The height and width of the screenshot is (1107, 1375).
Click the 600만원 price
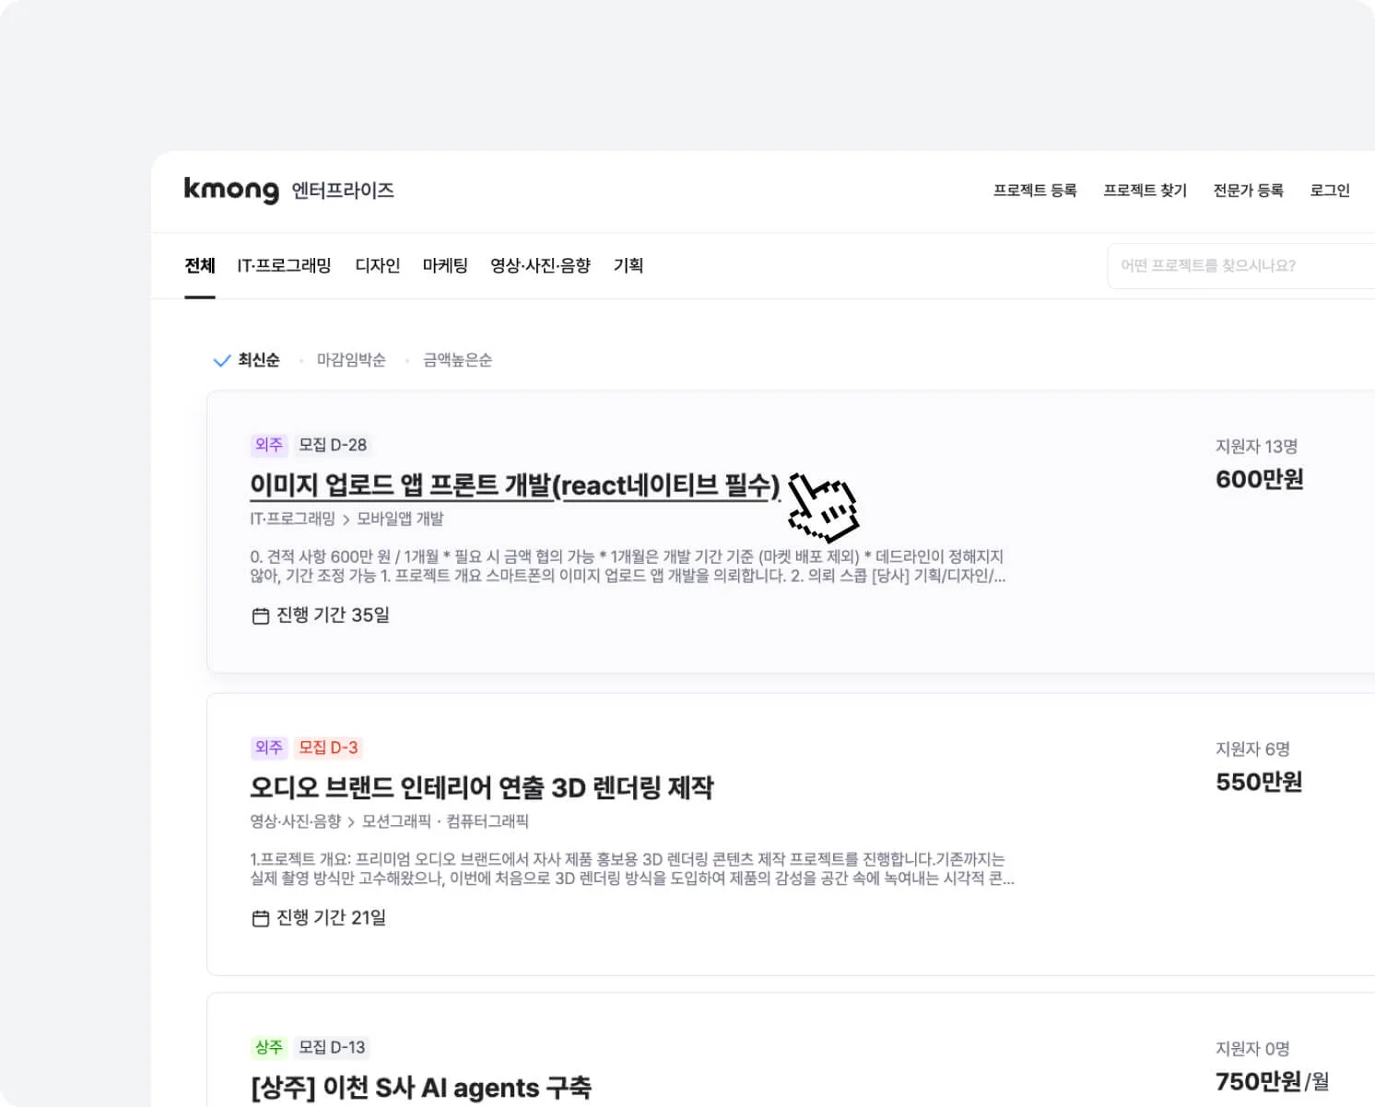tap(1259, 480)
